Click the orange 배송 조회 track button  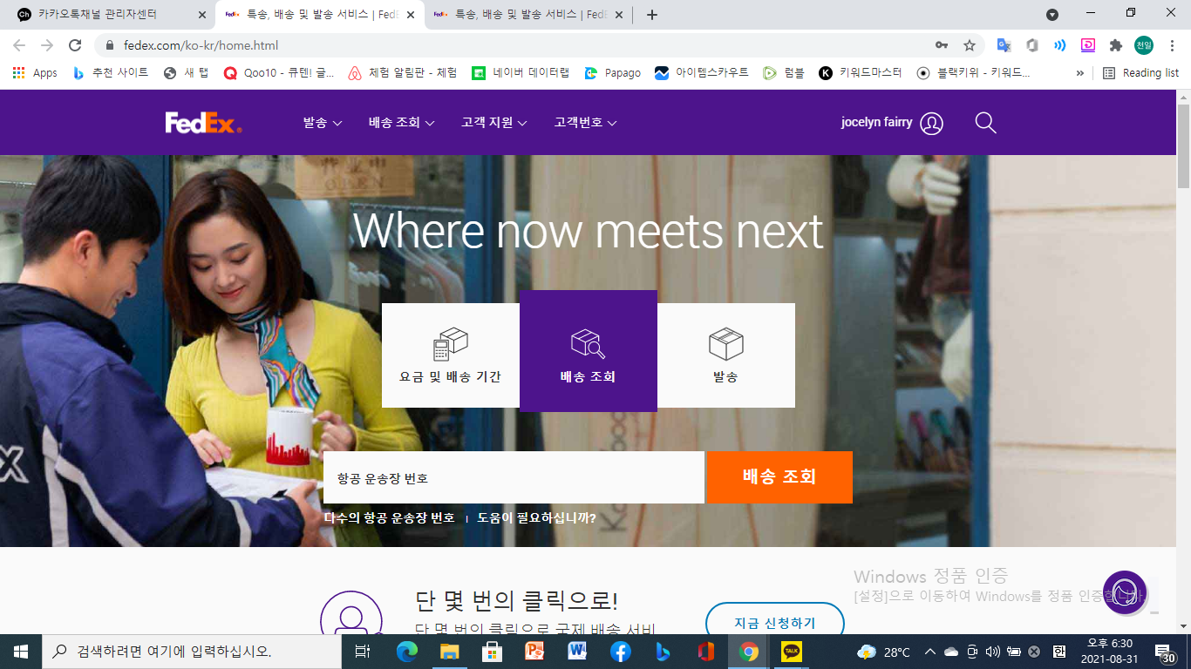point(779,477)
